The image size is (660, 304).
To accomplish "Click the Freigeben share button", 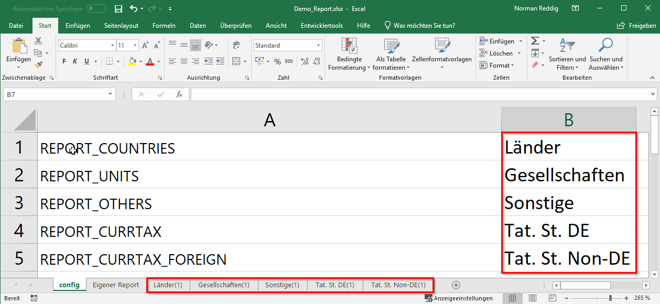I will pos(636,26).
